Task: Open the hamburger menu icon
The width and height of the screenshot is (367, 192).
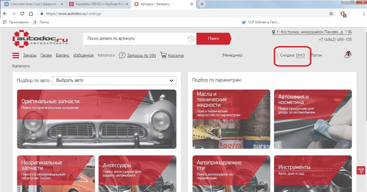Action: click(16, 56)
